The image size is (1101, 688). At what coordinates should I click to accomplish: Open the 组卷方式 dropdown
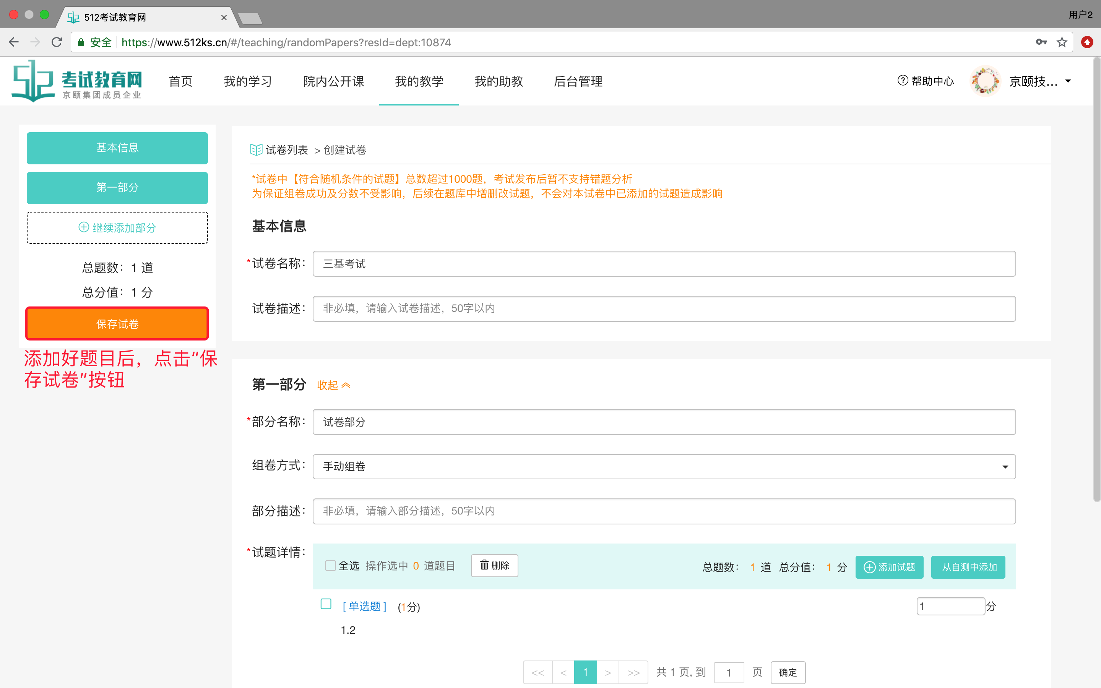pos(664,467)
